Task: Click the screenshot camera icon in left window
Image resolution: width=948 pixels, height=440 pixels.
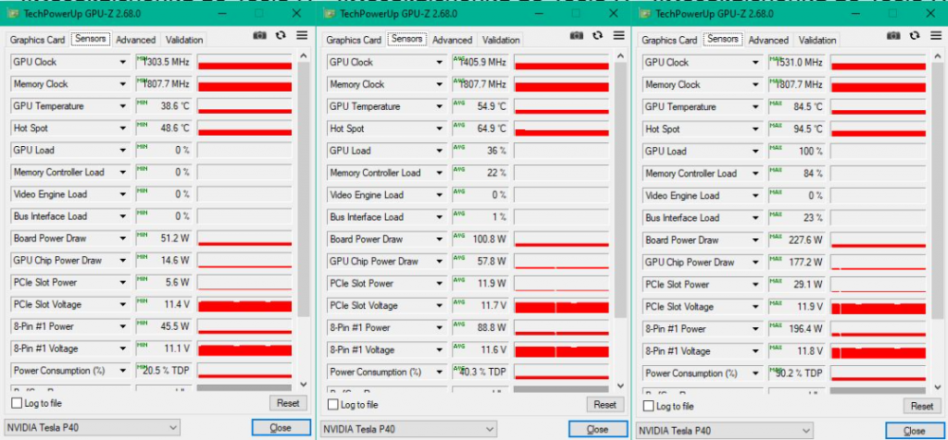Action: tap(259, 35)
